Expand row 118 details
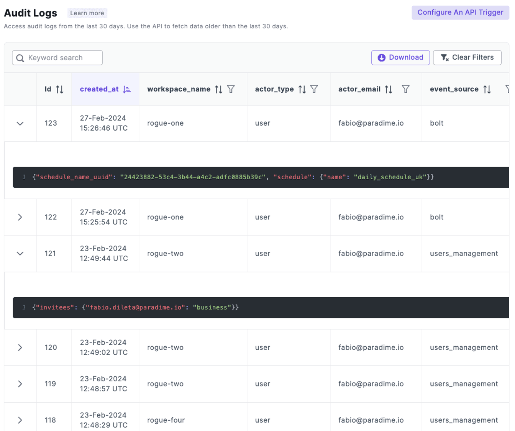Viewport: 515px width, 431px height. tap(20, 420)
